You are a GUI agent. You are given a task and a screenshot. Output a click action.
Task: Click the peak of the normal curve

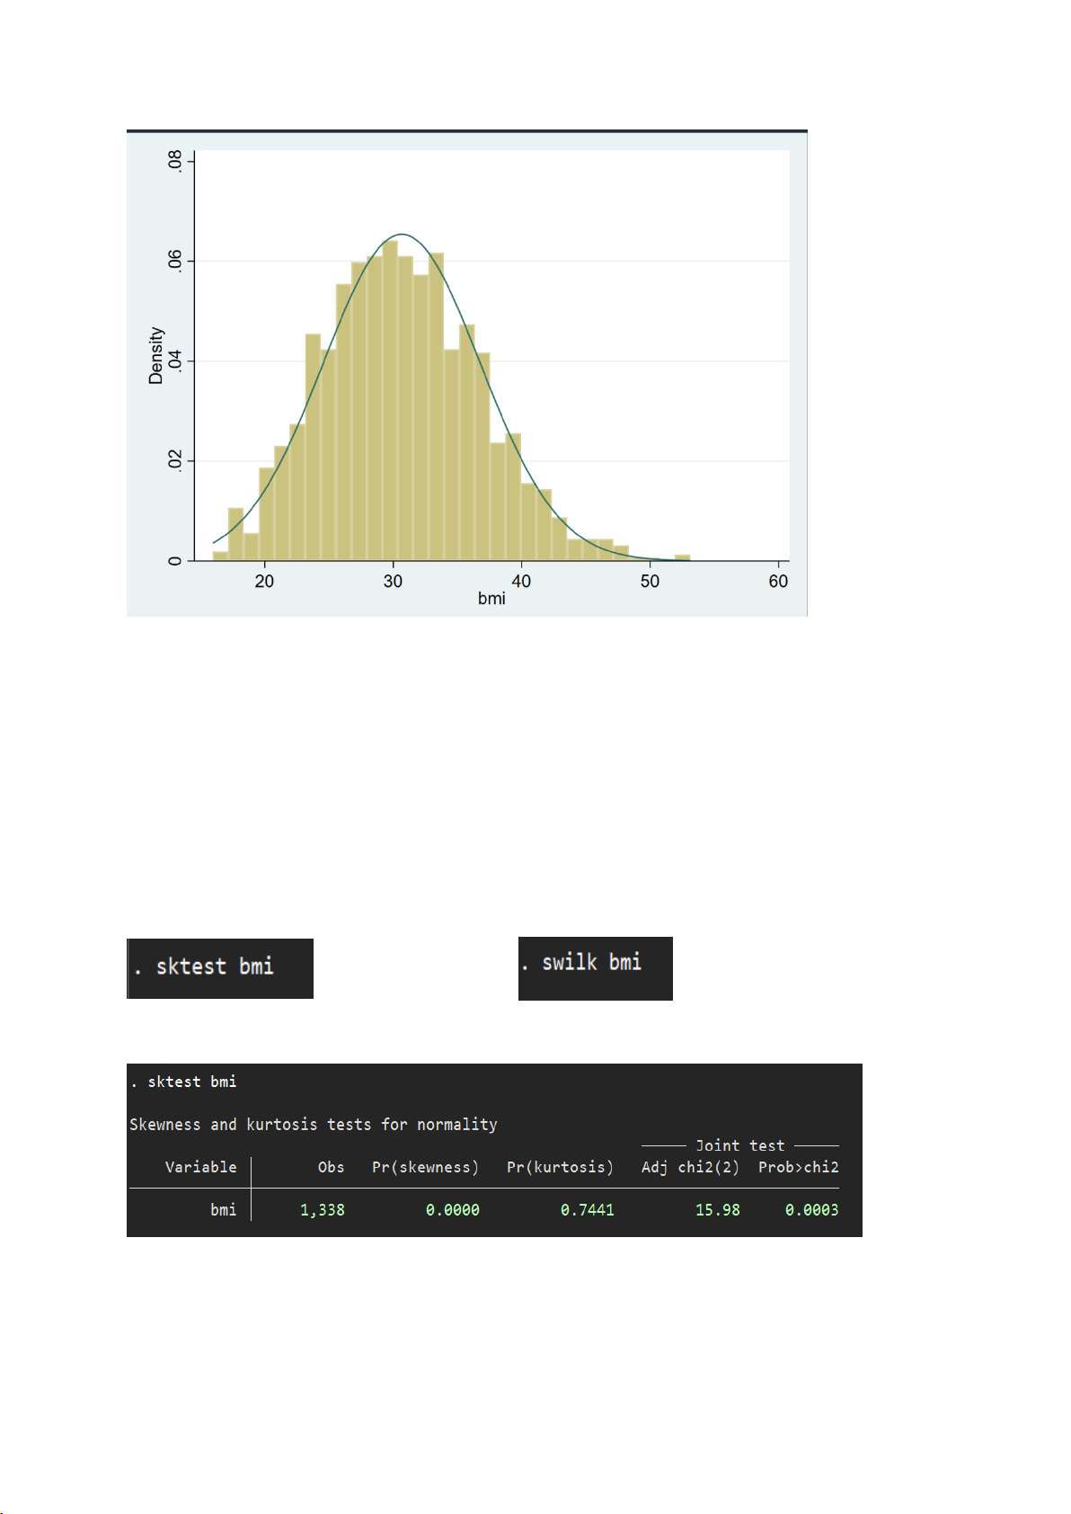pos(403,235)
